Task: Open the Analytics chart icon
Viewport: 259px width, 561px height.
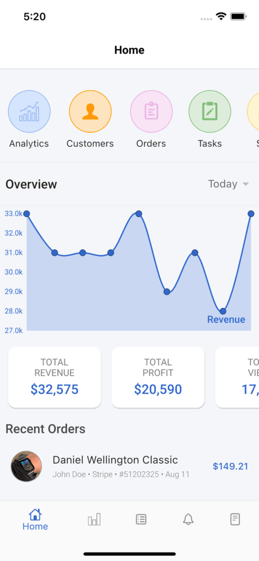Action: [29, 111]
